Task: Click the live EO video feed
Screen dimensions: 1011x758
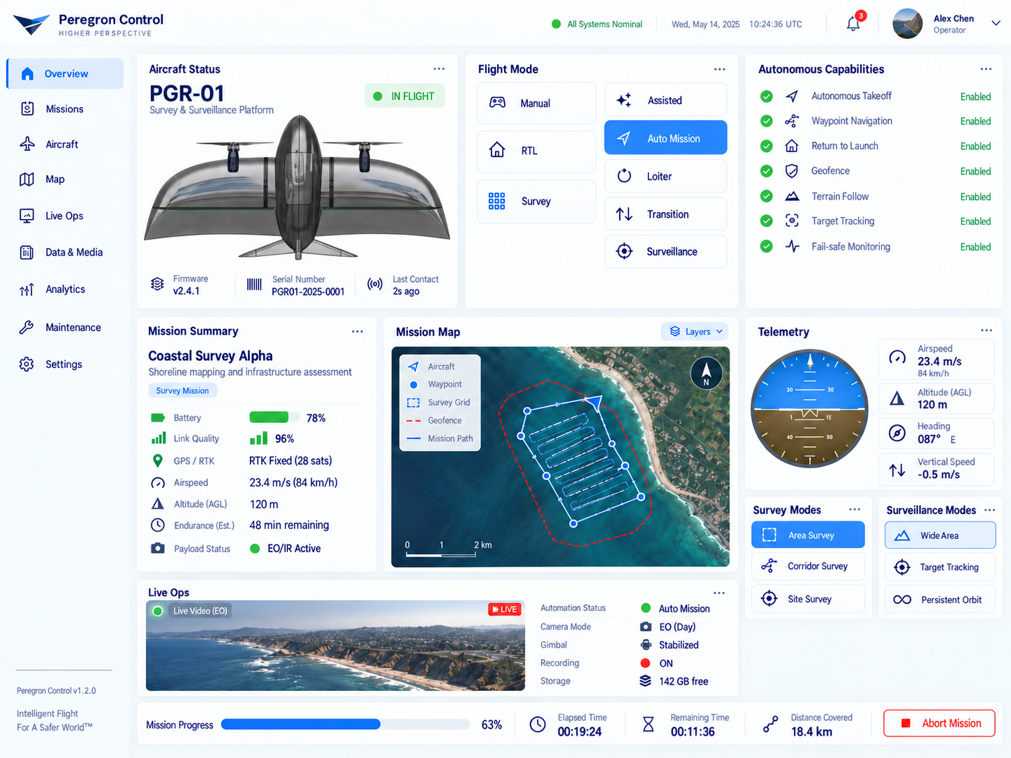Action: 335,646
